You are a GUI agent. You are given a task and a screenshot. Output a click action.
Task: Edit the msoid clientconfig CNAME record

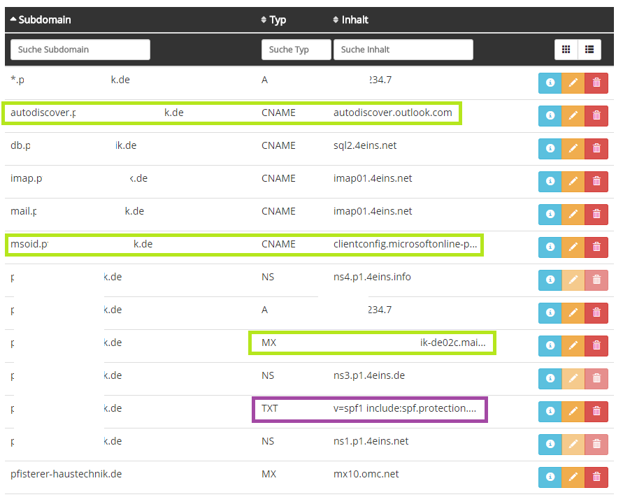pos(573,247)
